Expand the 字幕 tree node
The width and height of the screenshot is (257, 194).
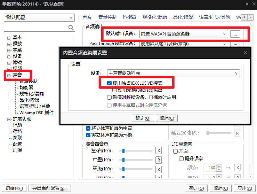click(9, 51)
